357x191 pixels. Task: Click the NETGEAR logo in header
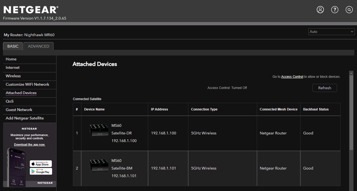tap(31, 10)
